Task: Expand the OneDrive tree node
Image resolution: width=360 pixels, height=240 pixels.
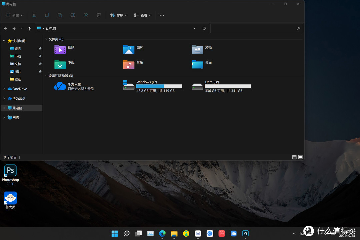Action: pos(4,89)
